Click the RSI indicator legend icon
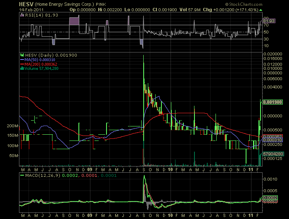Screen dimensions: 289x219 pyautogui.click(x=22, y=15)
